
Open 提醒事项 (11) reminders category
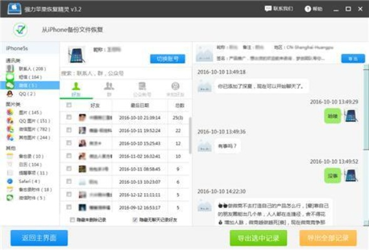pyautogui.click(x=27, y=173)
